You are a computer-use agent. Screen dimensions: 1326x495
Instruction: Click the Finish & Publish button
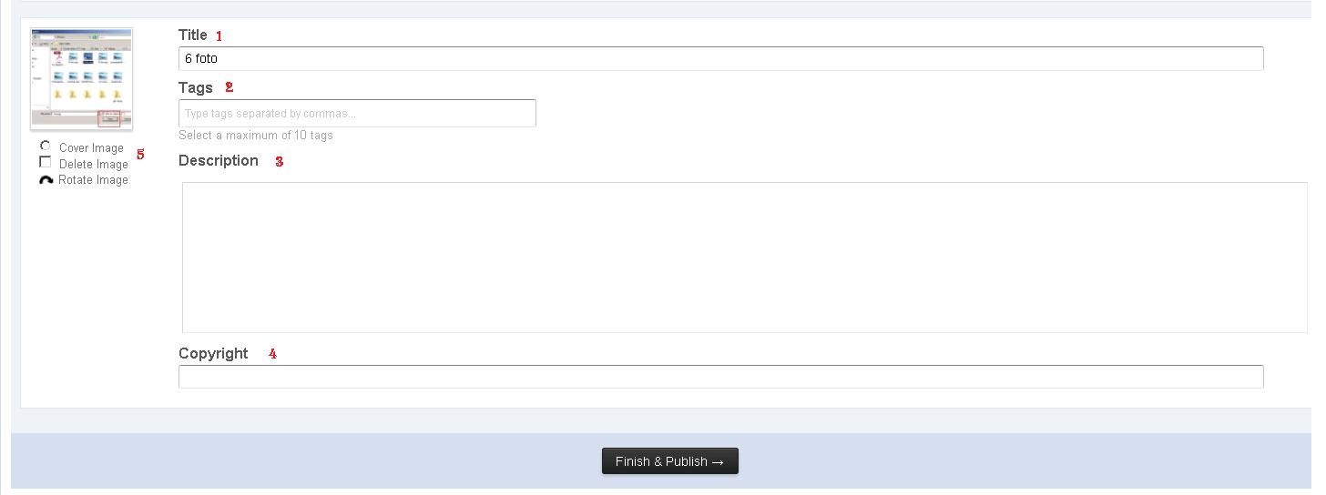pyautogui.click(x=669, y=461)
